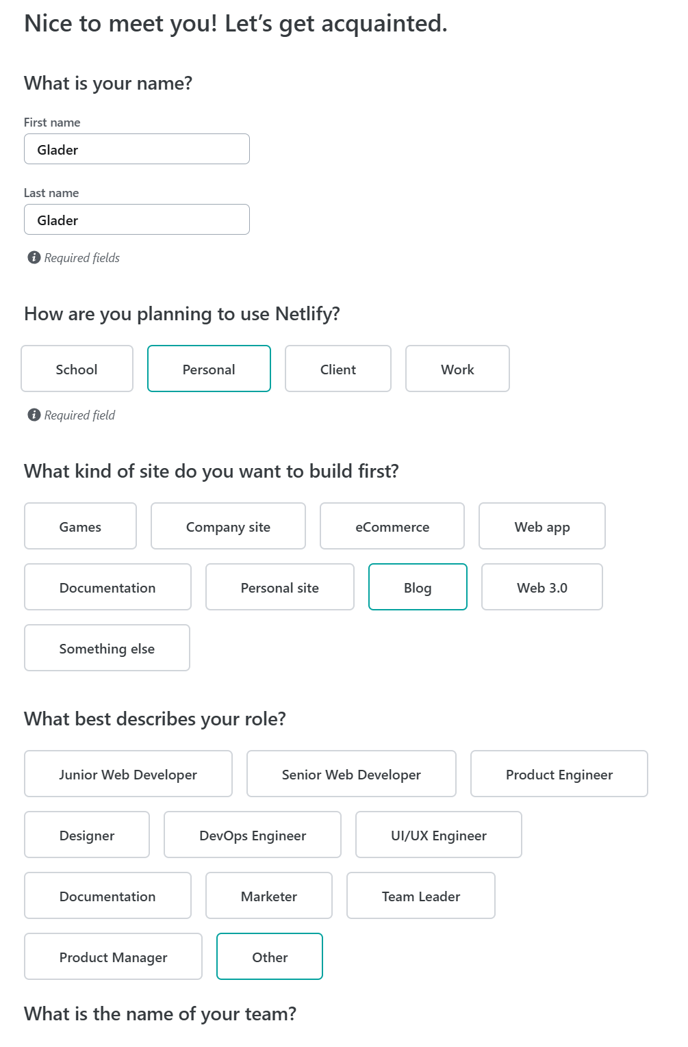Viewport: 688px width, 1047px height.
Task: Select the DevOps Engineer role
Action: pos(253,835)
